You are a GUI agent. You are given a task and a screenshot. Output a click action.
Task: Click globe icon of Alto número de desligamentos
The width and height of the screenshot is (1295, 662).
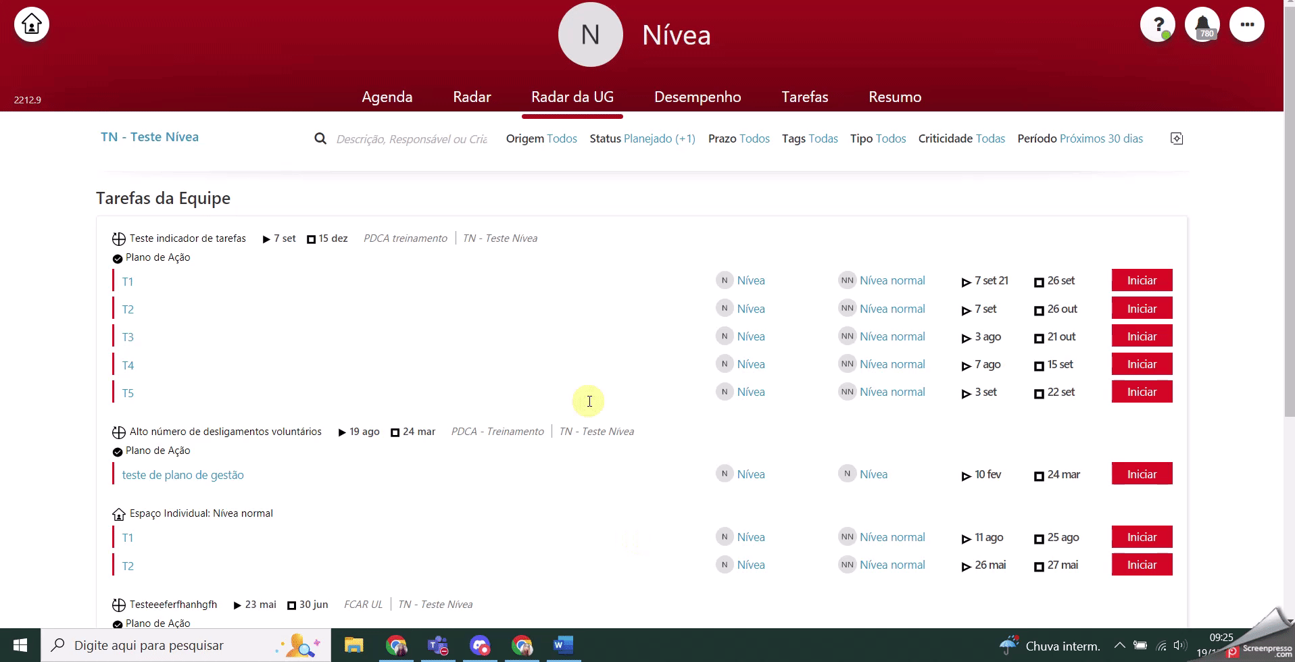pyautogui.click(x=119, y=432)
